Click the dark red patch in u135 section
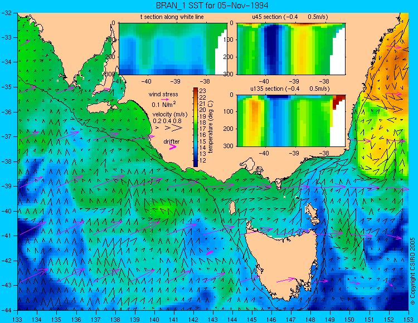 (x=338, y=100)
